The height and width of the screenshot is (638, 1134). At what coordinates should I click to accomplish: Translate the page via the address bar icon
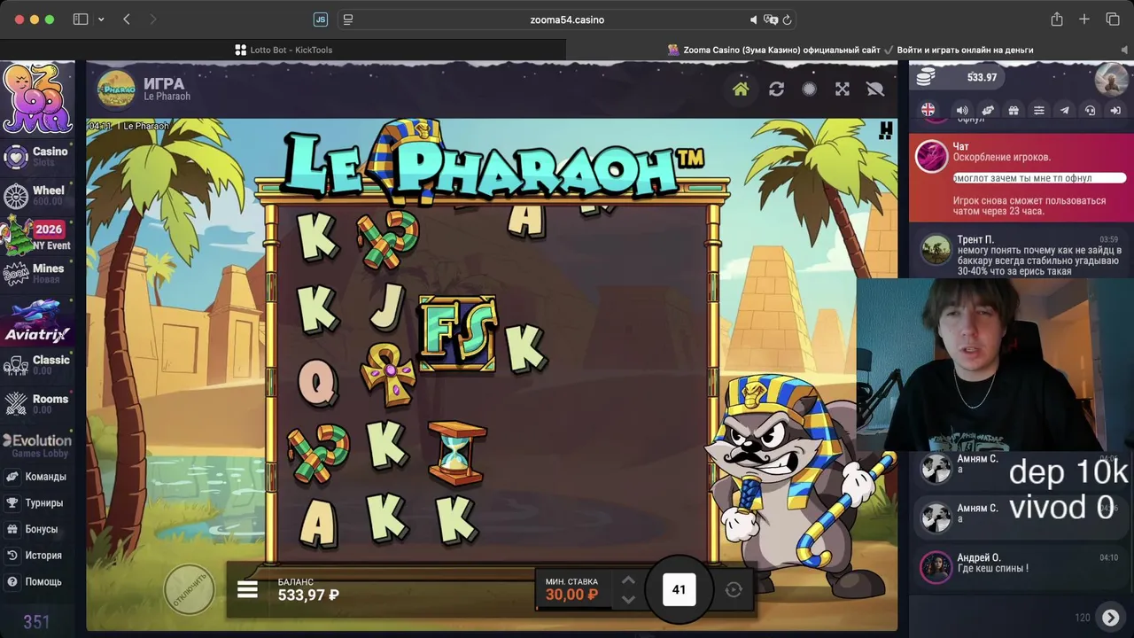[770, 19]
